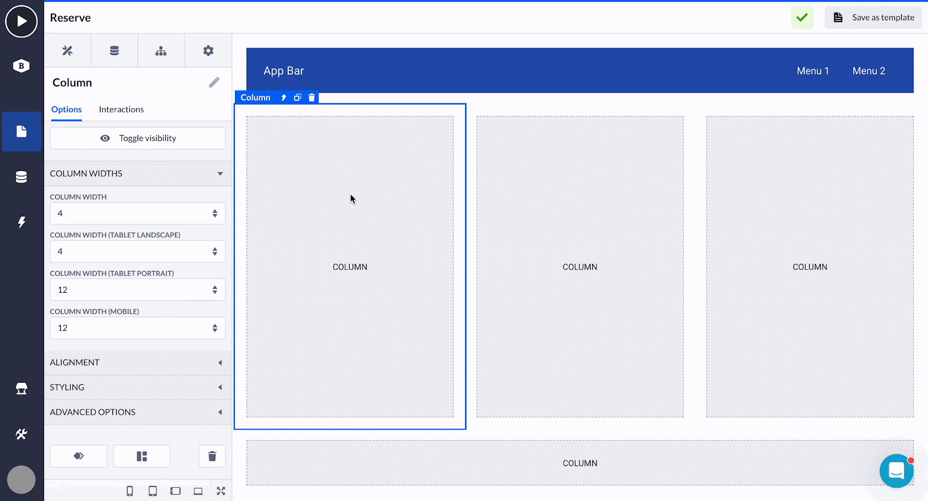Switch to the Interactions tab

click(x=121, y=110)
